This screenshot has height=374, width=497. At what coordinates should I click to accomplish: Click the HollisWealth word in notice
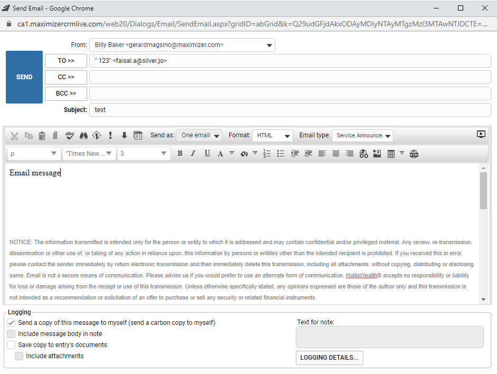point(362,275)
